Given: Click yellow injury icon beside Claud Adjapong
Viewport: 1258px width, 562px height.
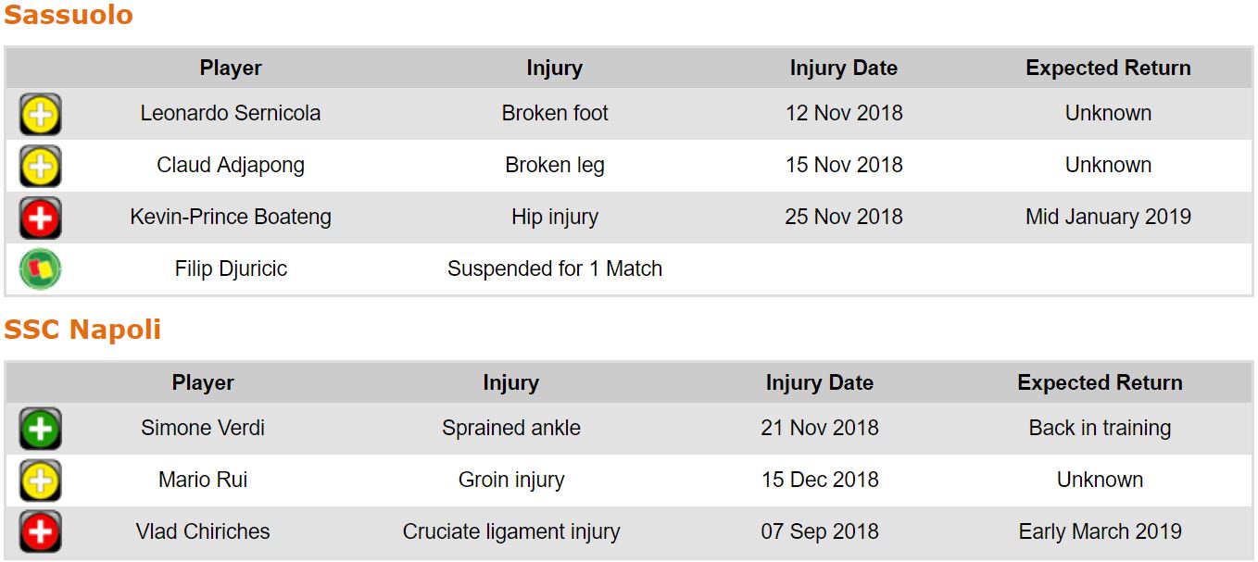Looking at the screenshot, I should [x=40, y=167].
